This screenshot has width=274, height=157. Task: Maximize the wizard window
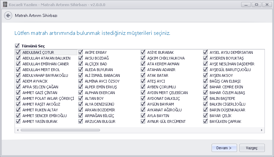tap(256, 5)
